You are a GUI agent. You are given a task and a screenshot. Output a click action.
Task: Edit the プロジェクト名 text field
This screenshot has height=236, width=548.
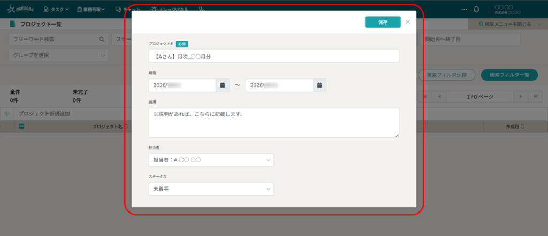pos(273,56)
